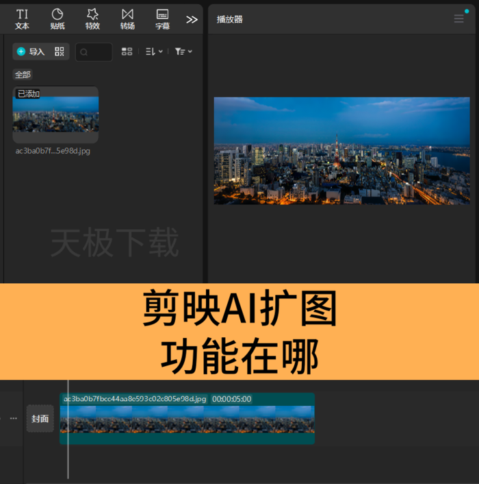Open the sort order dropdown
Image resolution: width=479 pixels, height=484 pixels.
click(154, 51)
